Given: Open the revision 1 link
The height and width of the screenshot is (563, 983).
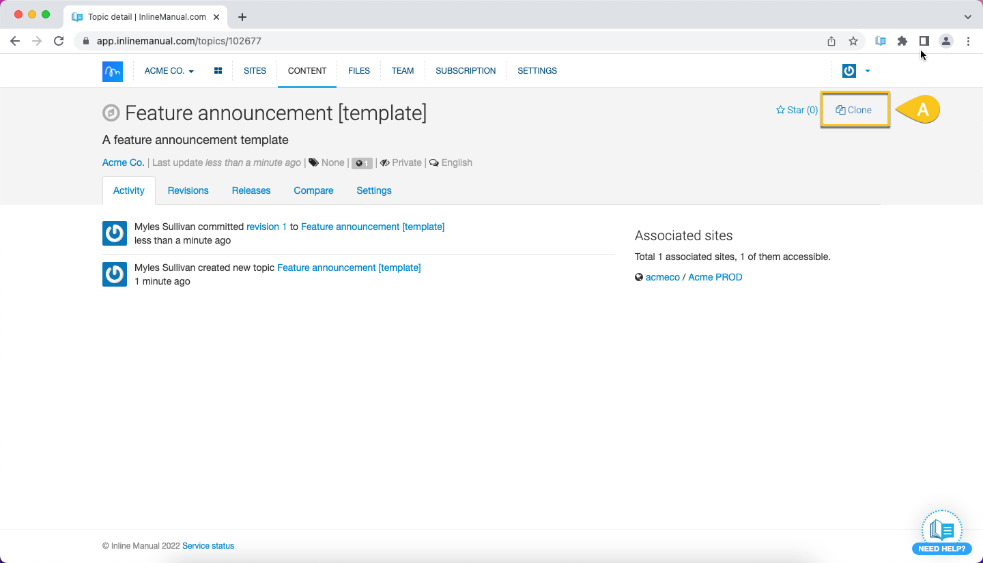Looking at the screenshot, I should coord(266,227).
